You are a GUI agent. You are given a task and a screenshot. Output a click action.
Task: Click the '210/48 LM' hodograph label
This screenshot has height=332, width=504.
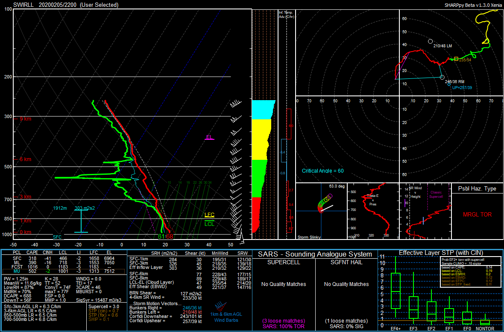pos(442,46)
